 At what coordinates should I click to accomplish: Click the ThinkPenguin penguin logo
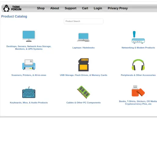tap(12, 8)
